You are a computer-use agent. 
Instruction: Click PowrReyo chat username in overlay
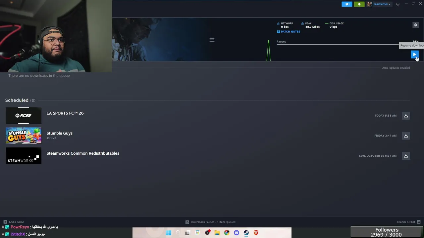tap(20, 227)
